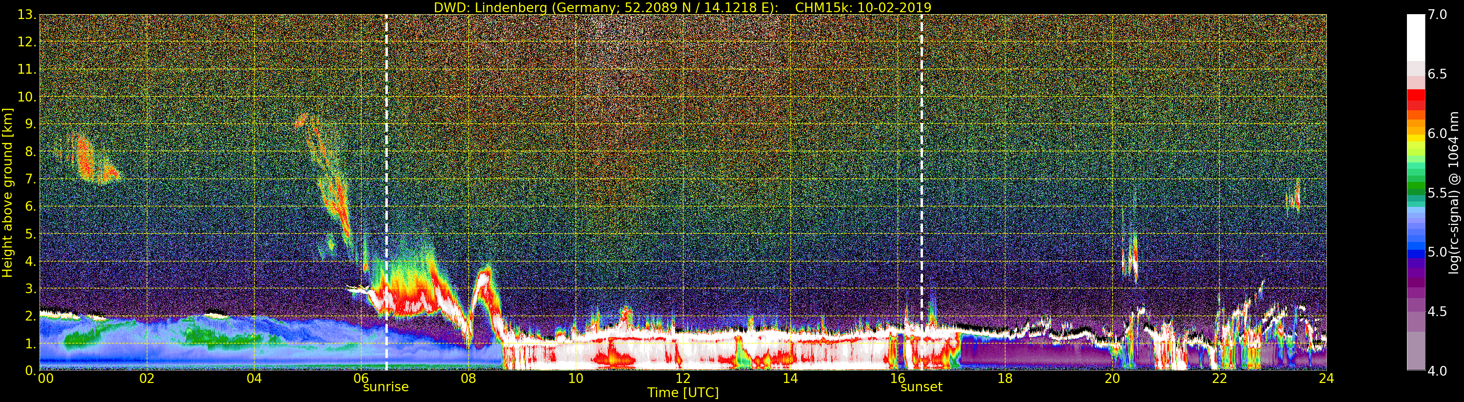This screenshot has width=1464, height=402.
Task: Click the time axis tick '04'
Action: 254,378
